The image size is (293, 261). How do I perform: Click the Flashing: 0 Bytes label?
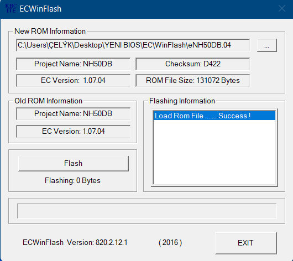coord(72,181)
